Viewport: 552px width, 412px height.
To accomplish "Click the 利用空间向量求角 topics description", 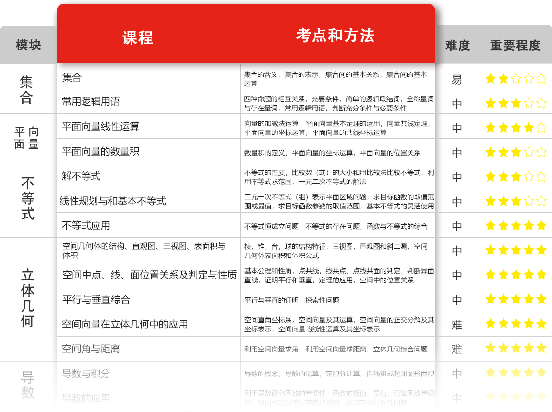I will pos(336,349).
